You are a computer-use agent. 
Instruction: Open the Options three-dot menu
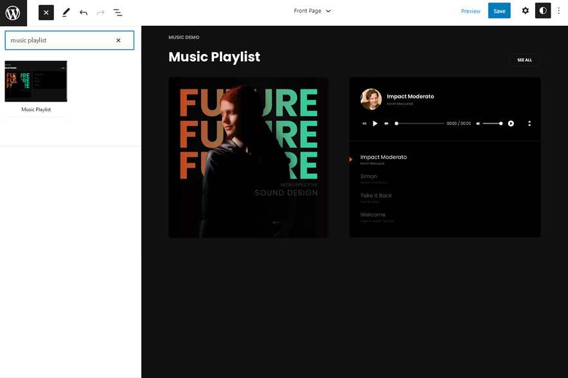pyautogui.click(x=560, y=11)
